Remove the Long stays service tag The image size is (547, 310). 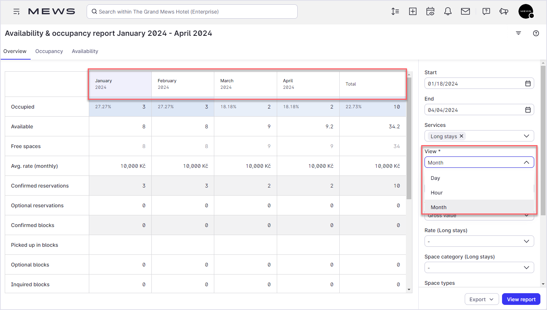(x=461, y=136)
